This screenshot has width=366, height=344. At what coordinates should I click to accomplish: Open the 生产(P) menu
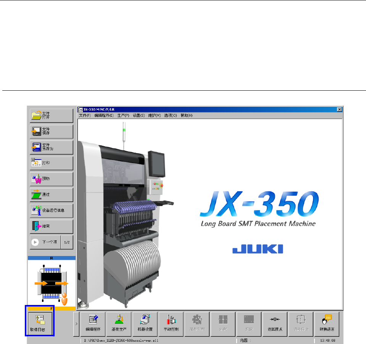click(123, 116)
